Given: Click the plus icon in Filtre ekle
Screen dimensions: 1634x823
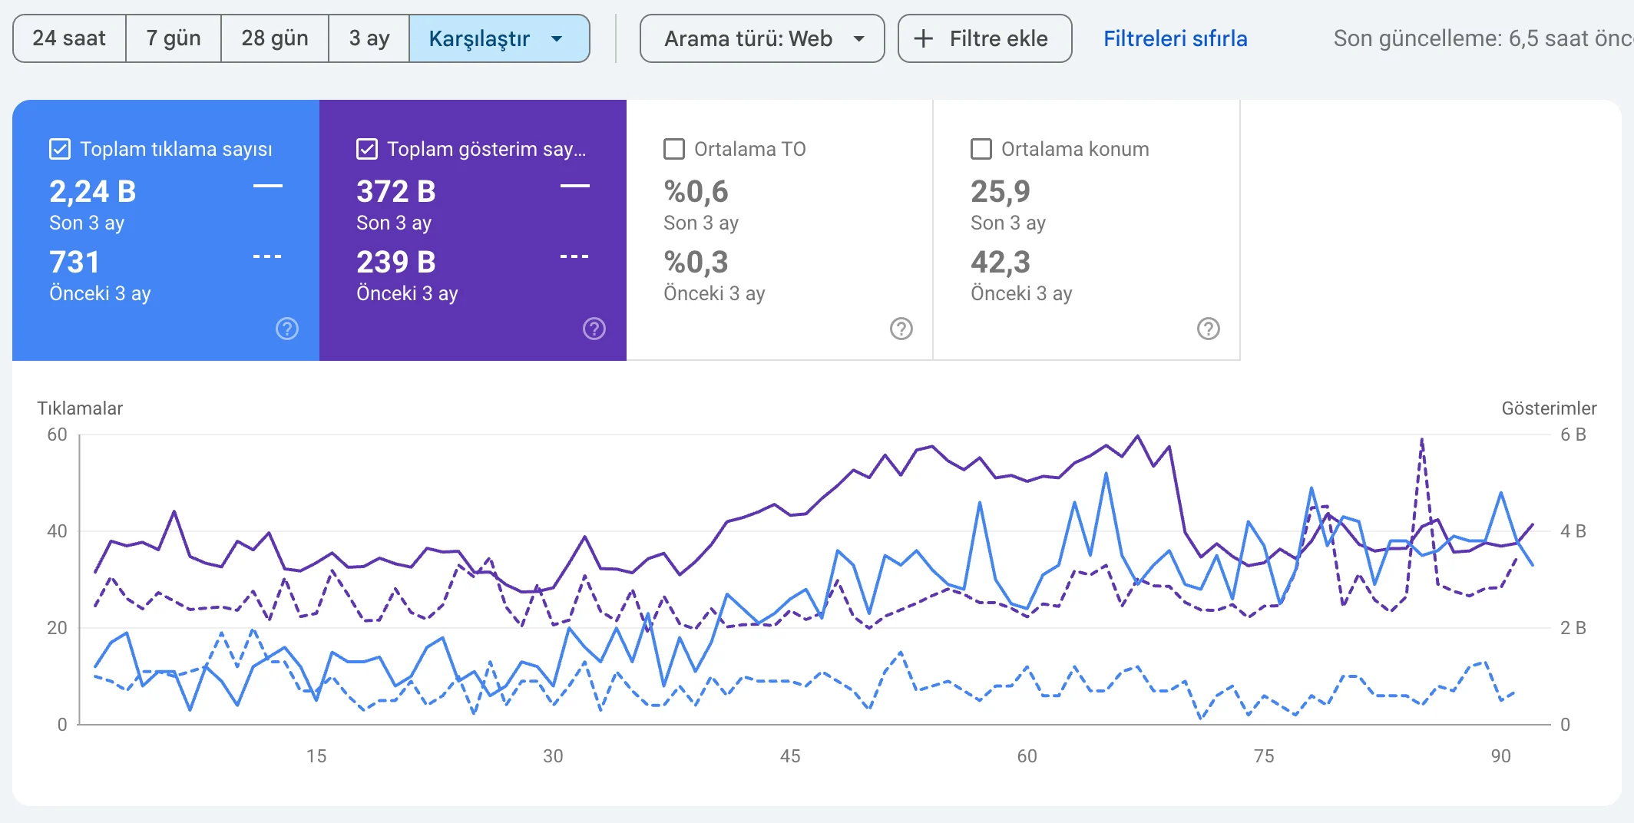Looking at the screenshot, I should 924,38.
